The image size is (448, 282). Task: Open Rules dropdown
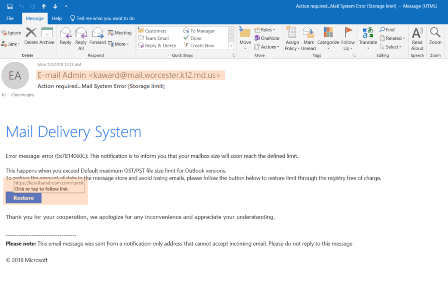click(x=265, y=30)
